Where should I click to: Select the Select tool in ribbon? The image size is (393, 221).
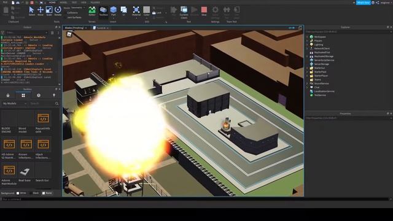coord(31,11)
